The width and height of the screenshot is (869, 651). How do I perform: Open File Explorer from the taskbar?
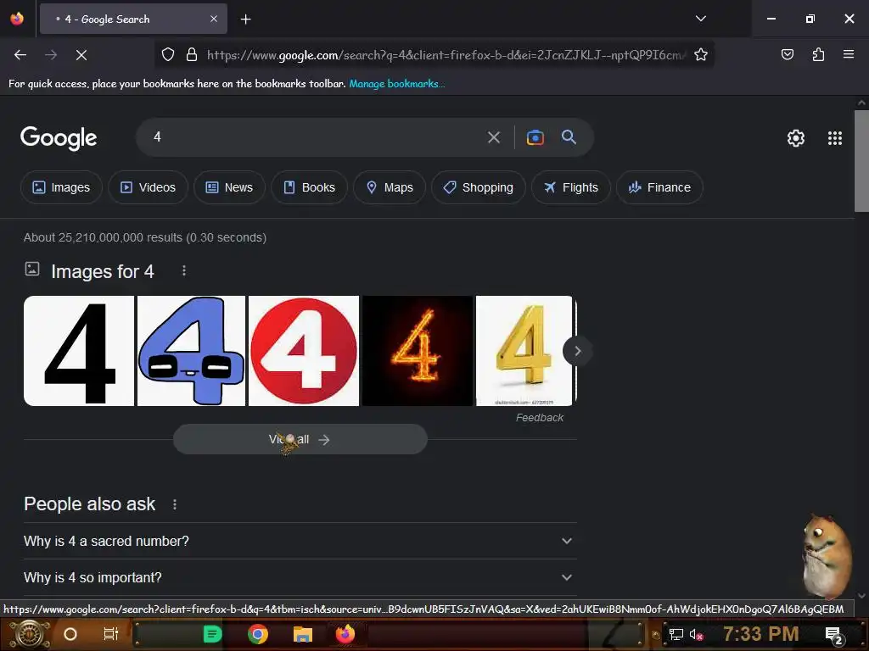click(303, 634)
